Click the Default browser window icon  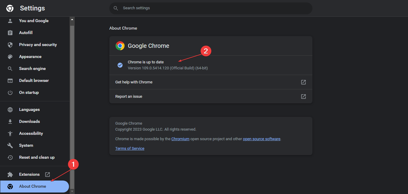pyautogui.click(x=10, y=80)
